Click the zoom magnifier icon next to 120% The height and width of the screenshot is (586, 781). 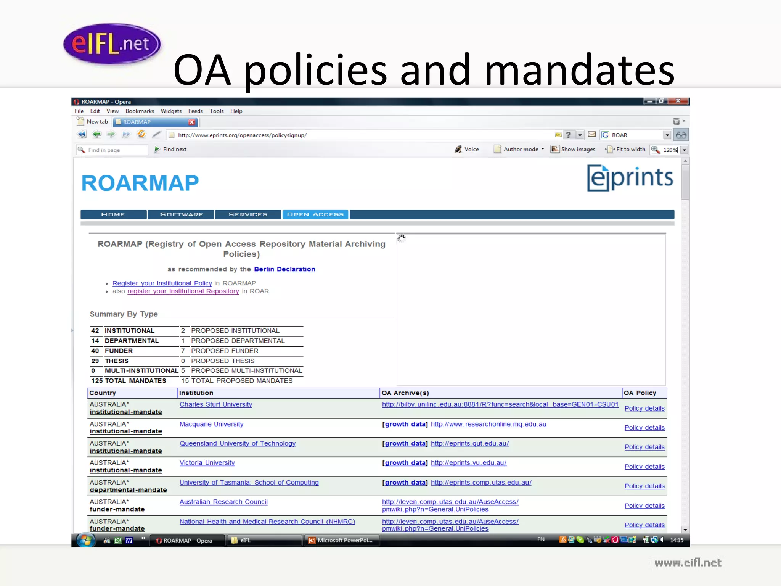click(x=656, y=150)
